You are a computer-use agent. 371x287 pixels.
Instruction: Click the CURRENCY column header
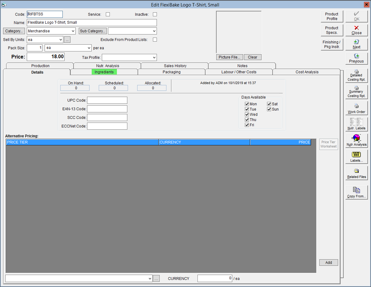[x=204, y=142]
